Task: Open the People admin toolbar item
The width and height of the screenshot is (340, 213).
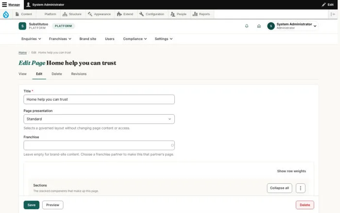Action: pyautogui.click(x=178, y=14)
